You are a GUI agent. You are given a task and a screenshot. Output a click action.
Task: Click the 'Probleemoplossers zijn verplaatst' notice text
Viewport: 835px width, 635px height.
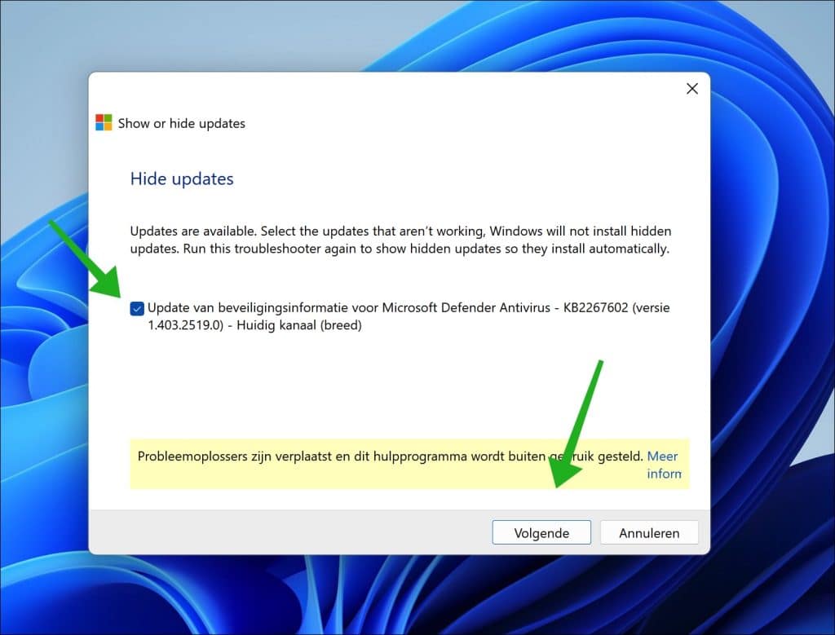click(x=390, y=456)
